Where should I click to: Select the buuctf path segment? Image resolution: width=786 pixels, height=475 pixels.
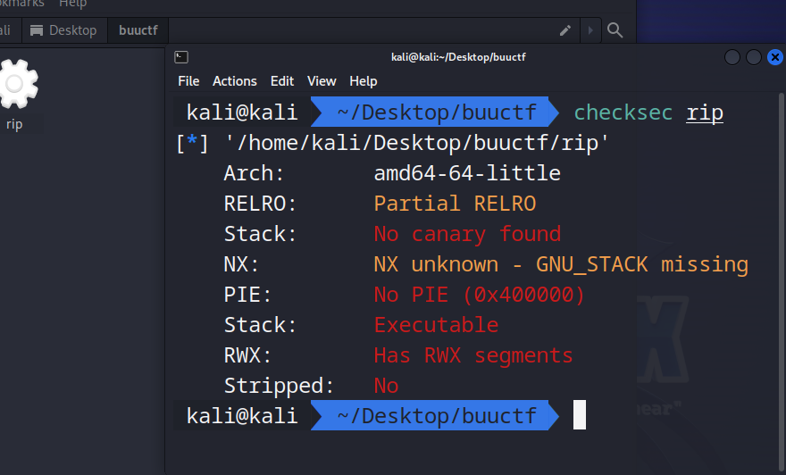[138, 30]
